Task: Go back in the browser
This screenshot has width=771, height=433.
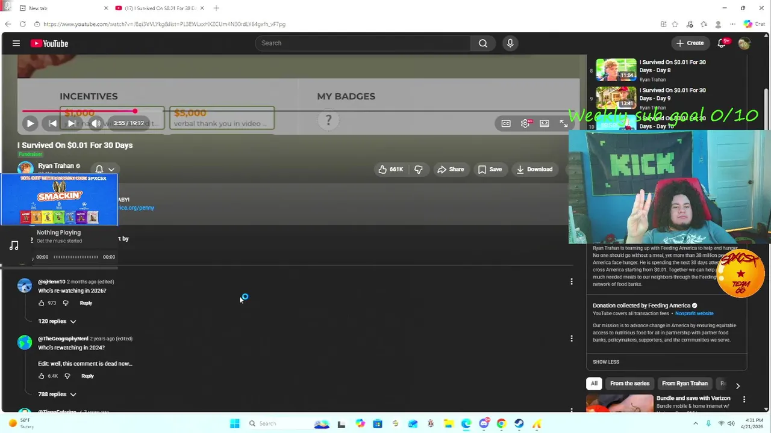Action: click(8, 24)
